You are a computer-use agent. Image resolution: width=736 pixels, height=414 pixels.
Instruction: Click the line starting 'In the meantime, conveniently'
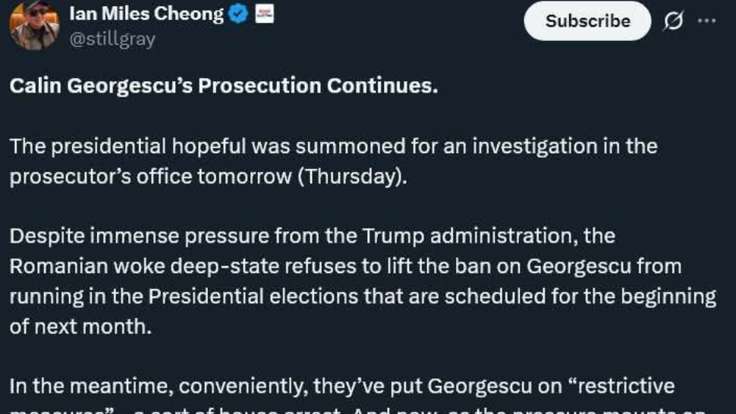tap(342, 387)
